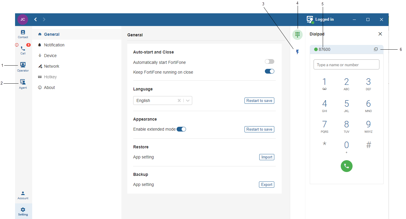Disable Keep FortiFone running on close

tap(269, 71)
